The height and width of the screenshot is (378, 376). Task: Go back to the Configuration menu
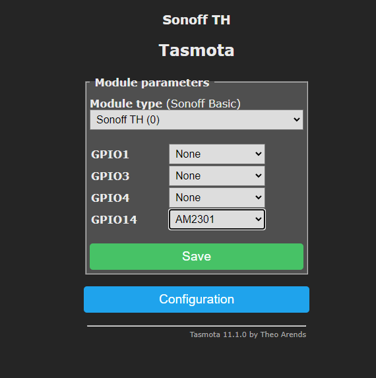coord(197,299)
